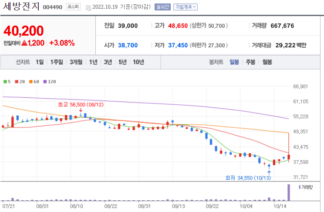Click the 08/22 date axis label

[x=111, y=206]
